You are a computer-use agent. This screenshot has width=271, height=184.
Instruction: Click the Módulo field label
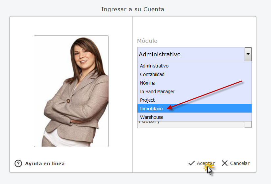tap(147, 41)
